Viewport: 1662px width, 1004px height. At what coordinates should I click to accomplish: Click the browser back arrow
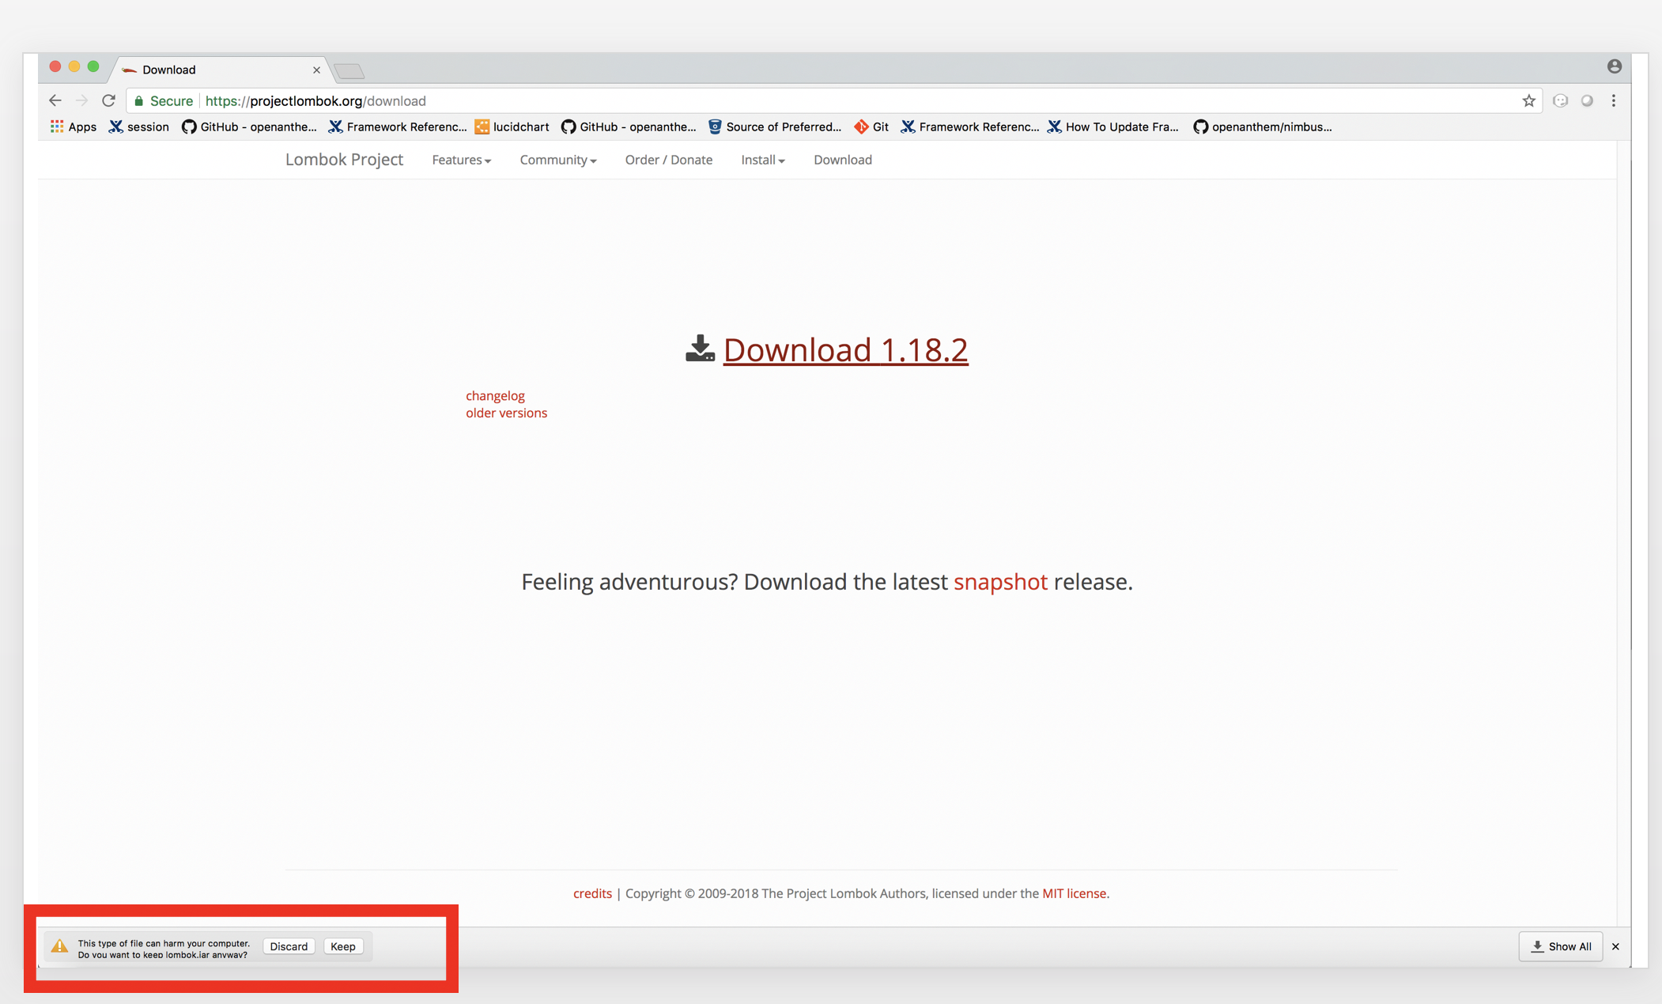point(55,100)
